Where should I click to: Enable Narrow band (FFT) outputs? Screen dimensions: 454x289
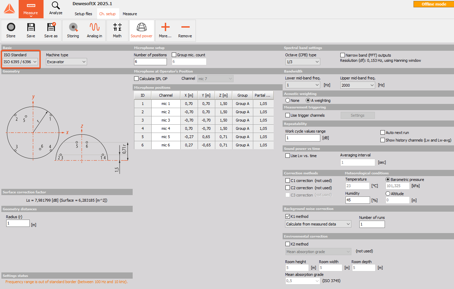pos(343,55)
